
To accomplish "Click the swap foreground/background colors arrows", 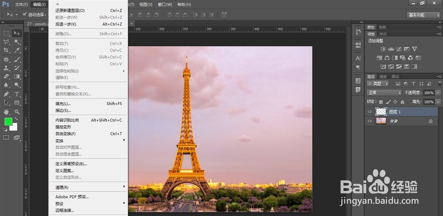I will (x=16, y=118).
